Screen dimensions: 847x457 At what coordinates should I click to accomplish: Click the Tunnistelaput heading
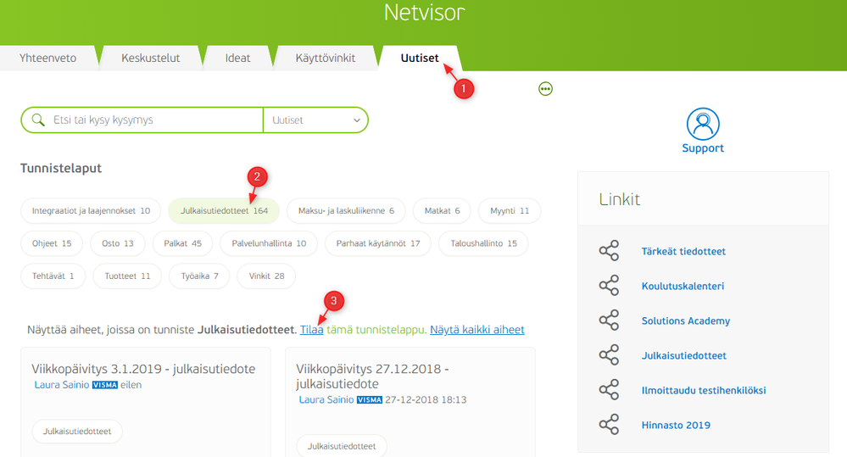[61, 168]
